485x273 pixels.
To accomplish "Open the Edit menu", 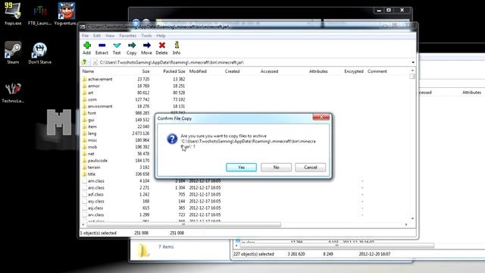I will point(97,36).
